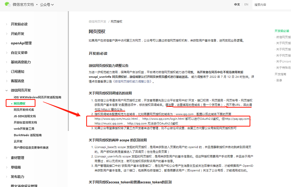Open the 公众号 dropdown
Image resolution: width=291 pixels, height=187 pixels.
(x=47, y=5)
